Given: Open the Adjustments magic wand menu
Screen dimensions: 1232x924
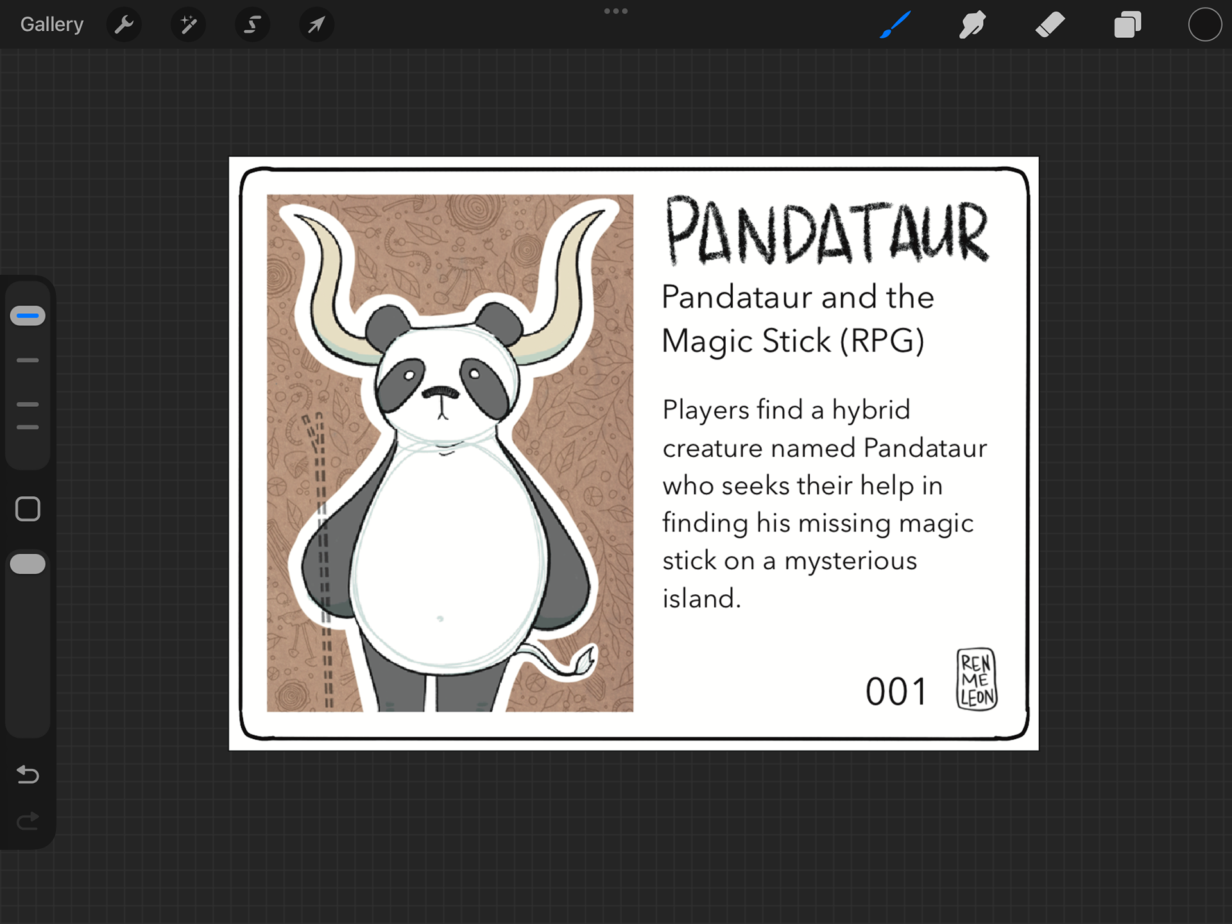Looking at the screenshot, I should pos(188,25).
